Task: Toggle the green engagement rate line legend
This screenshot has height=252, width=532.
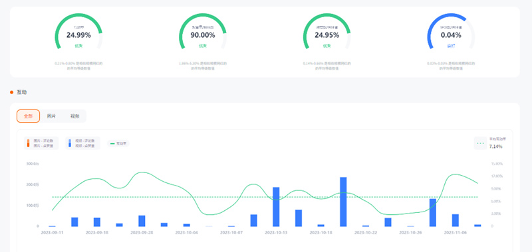Action: [118, 143]
